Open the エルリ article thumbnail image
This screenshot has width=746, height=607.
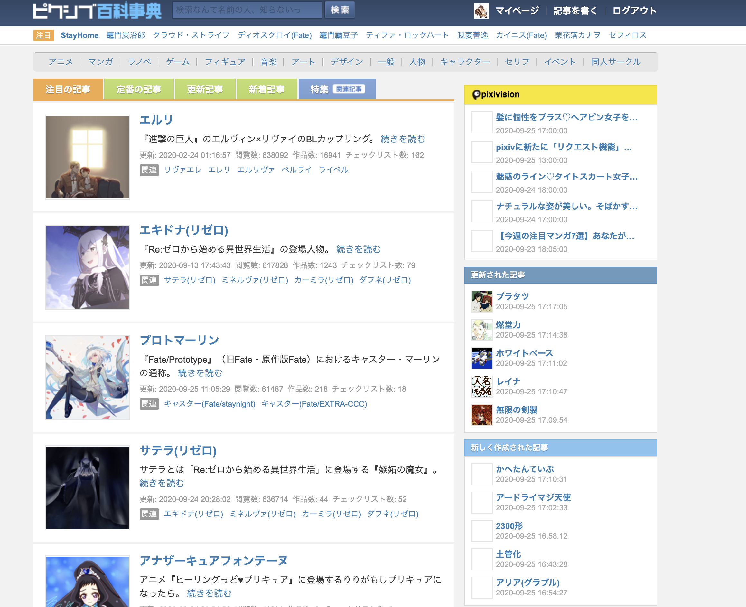tap(87, 157)
